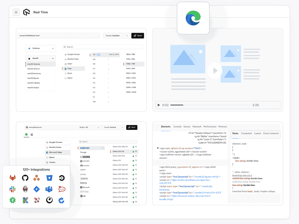Screen dimensions: 299x224
Task: Choose the Microsoft Teams integration icon
Action: click(x=49, y=189)
